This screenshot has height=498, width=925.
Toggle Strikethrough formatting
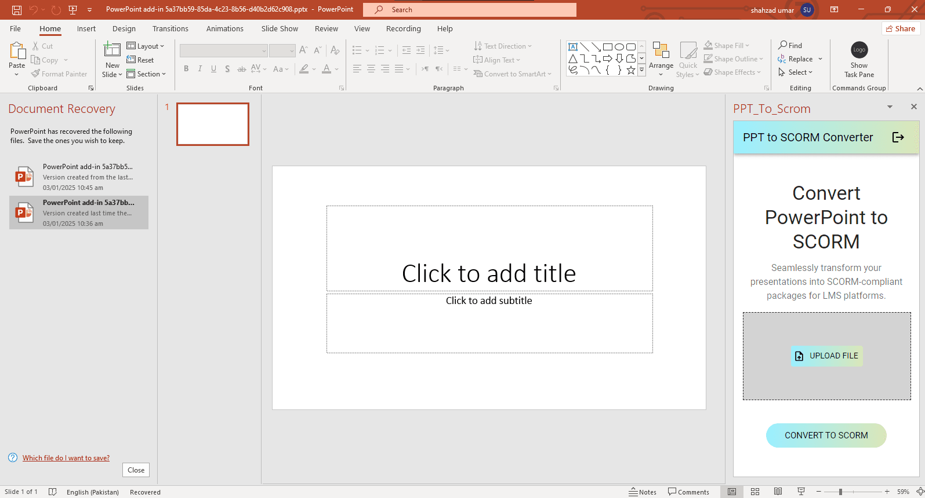[242, 69]
